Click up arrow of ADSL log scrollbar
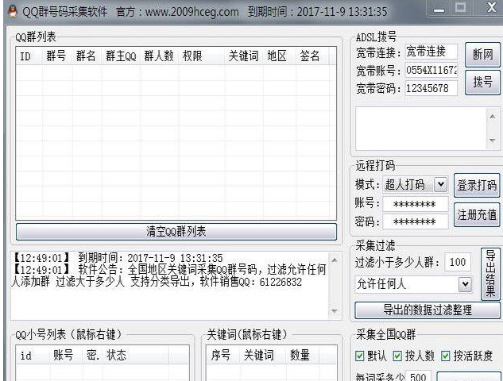This screenshot has width=503, height=381. click(492, 117)
